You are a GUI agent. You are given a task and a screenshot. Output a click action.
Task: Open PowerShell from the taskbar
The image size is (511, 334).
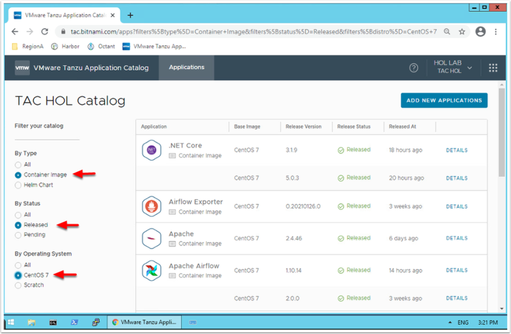tap(74, 322)
